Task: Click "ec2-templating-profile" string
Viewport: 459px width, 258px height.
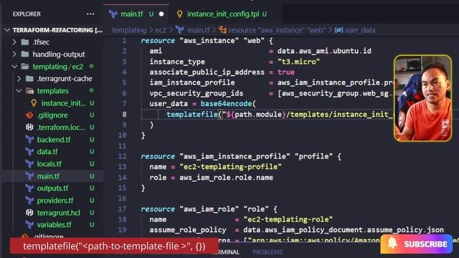Action: [230, 167]
